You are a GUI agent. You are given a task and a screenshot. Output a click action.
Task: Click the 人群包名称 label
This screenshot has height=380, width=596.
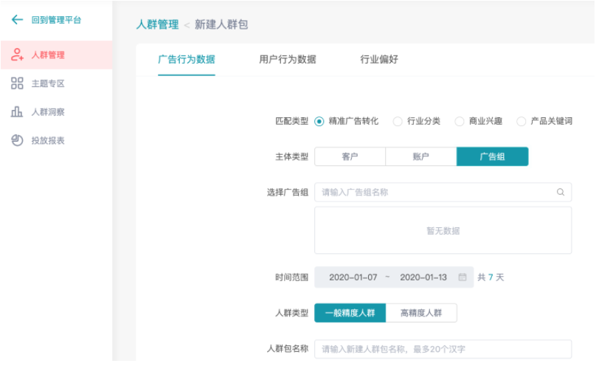click(x=288, y=349)
